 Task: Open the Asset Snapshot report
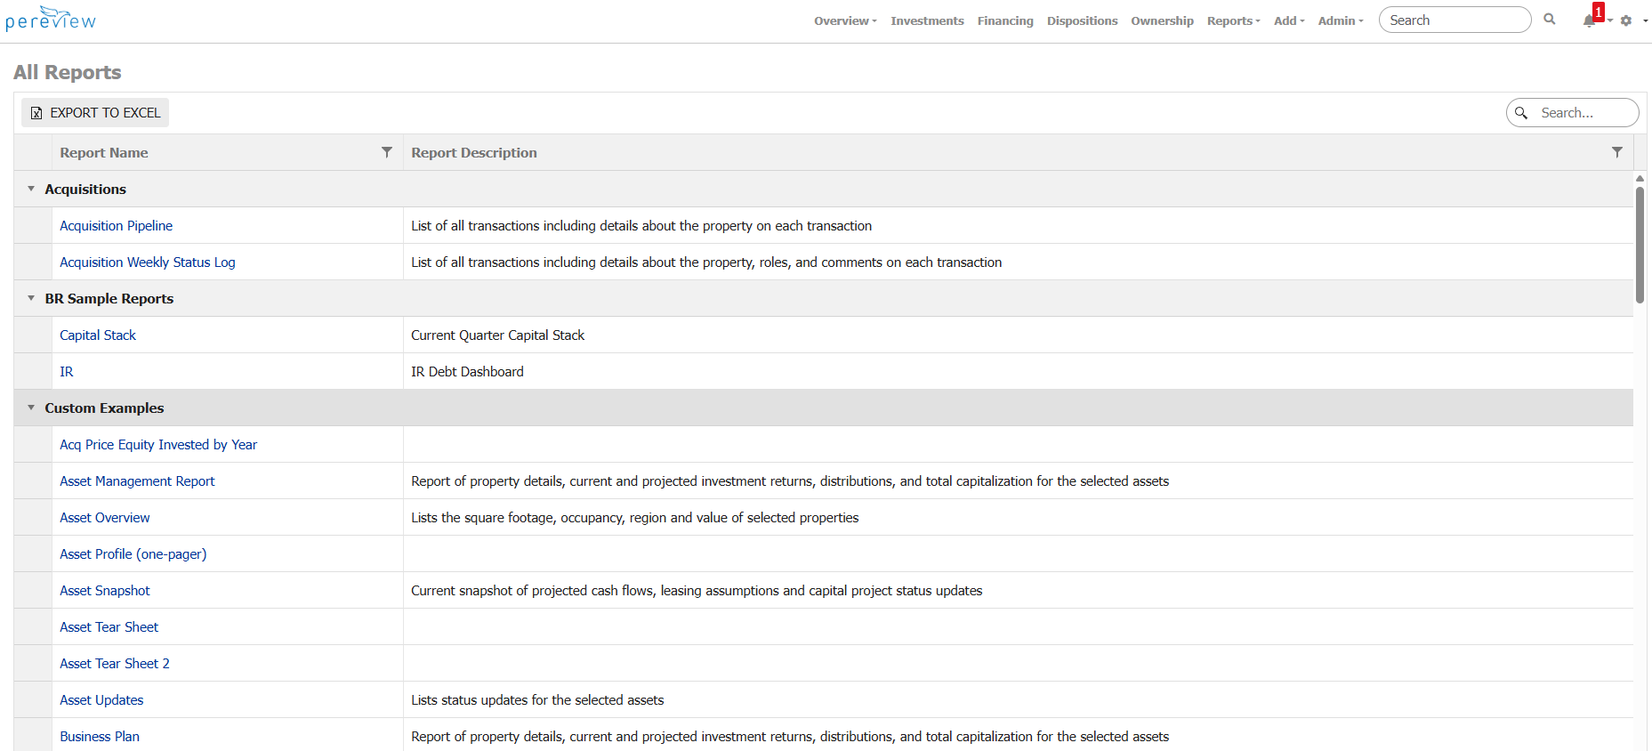(105, 591)
